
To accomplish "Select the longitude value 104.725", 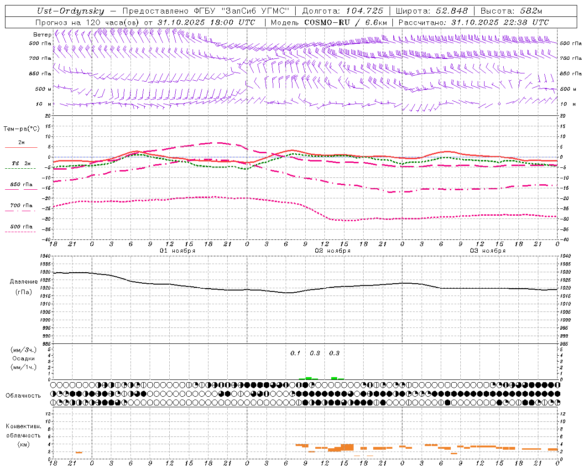I will pos(365,11).
